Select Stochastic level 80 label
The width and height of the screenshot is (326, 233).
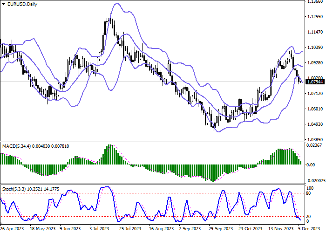pos(309,193)
